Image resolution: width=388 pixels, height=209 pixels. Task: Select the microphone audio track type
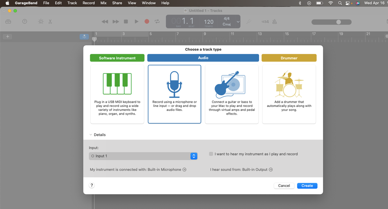175,94
